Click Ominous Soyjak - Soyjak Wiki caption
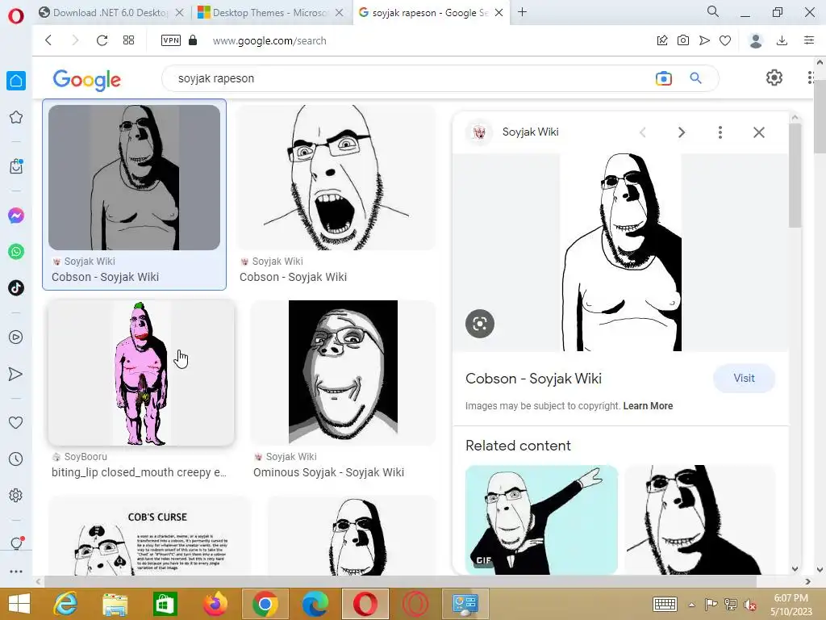The height and width of the screenshot is (620, 826). pos(329,472)
